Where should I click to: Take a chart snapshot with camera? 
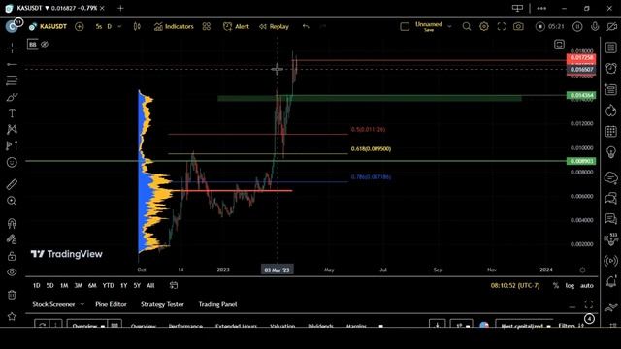pos(518,26)
